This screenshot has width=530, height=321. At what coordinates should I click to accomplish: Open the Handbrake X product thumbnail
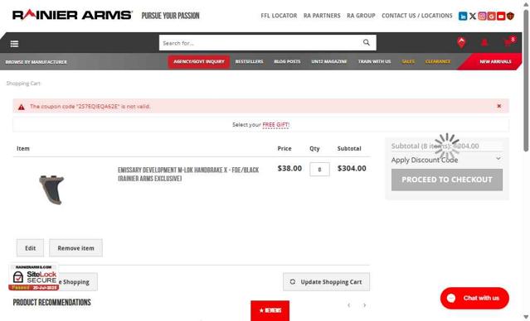(x=51, y=189)
